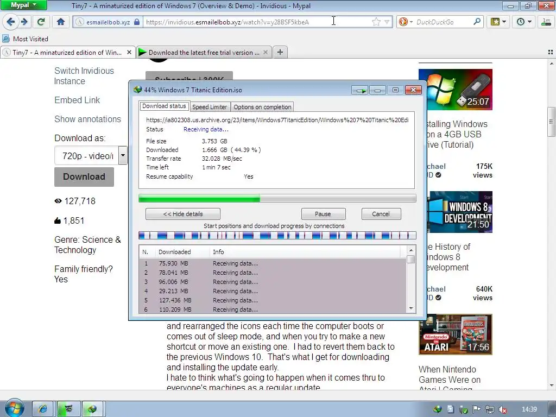Click the DuckDuckGo search field
This screenshot has width=556, height=417.
coord(443,22)
